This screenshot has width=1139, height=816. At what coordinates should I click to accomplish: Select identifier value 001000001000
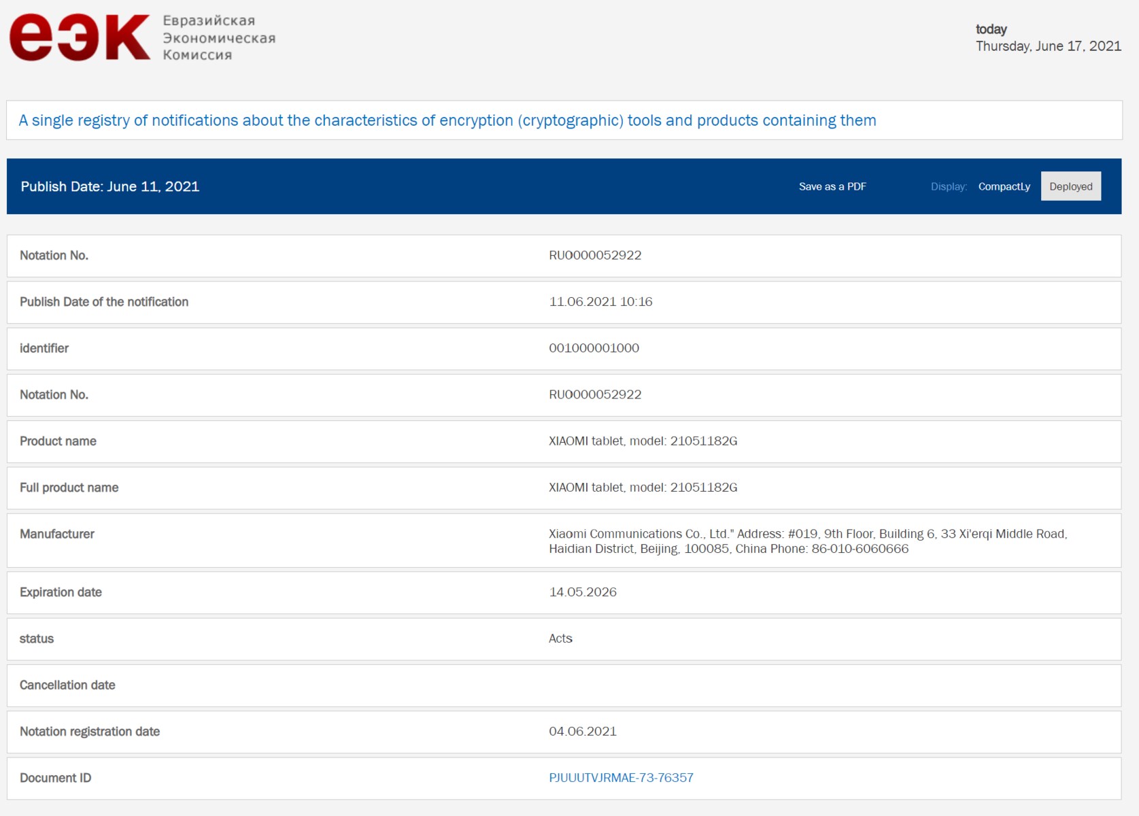[x=594, y=347]
